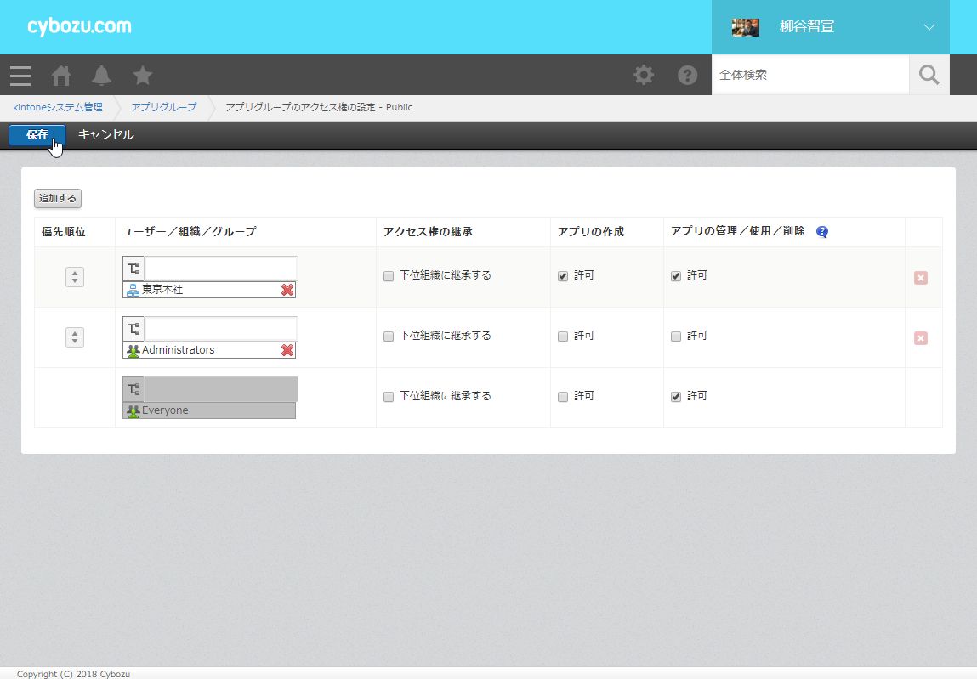
Task: Open the favorites star icon
Action: pos(143,76)
